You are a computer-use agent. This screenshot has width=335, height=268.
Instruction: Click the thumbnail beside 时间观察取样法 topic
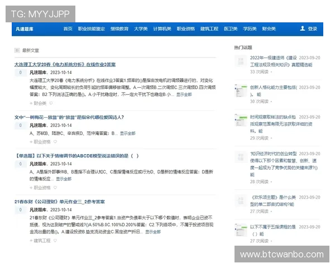click(241, 121)
